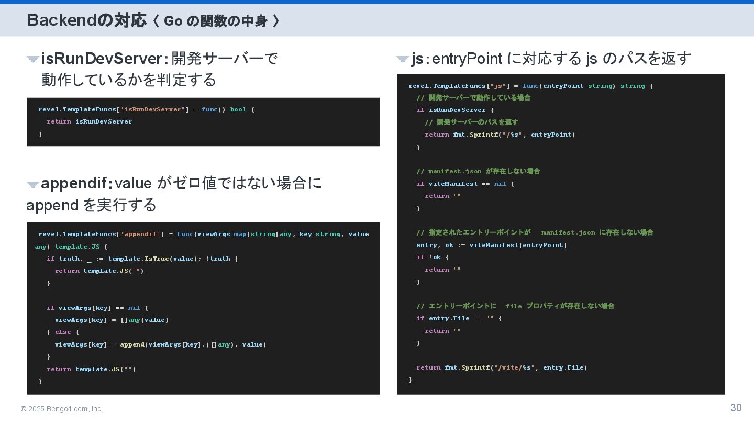
Task: Click 'return fmt.Sprintf("/%s", entryPoint)' line
Action: [500, 135]
